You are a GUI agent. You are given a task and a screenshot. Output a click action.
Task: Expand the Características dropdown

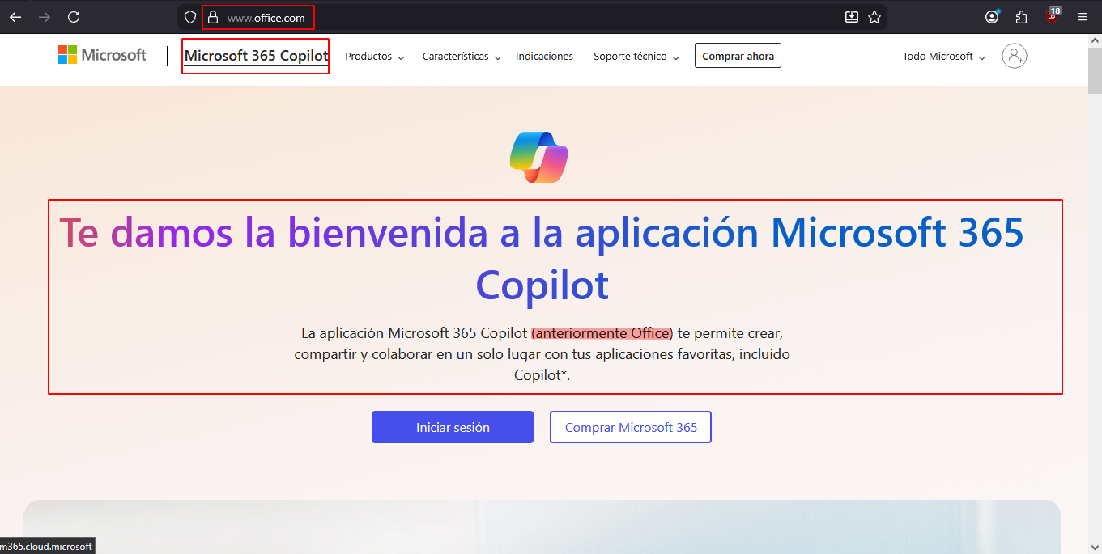pos(461,57)
